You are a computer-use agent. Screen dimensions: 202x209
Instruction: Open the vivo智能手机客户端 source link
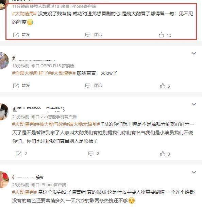tap(58, 117)
